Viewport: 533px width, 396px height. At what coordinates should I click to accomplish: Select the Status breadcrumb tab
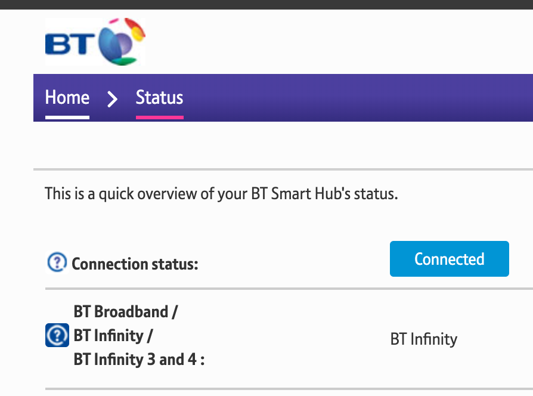[x=159, y=97]
